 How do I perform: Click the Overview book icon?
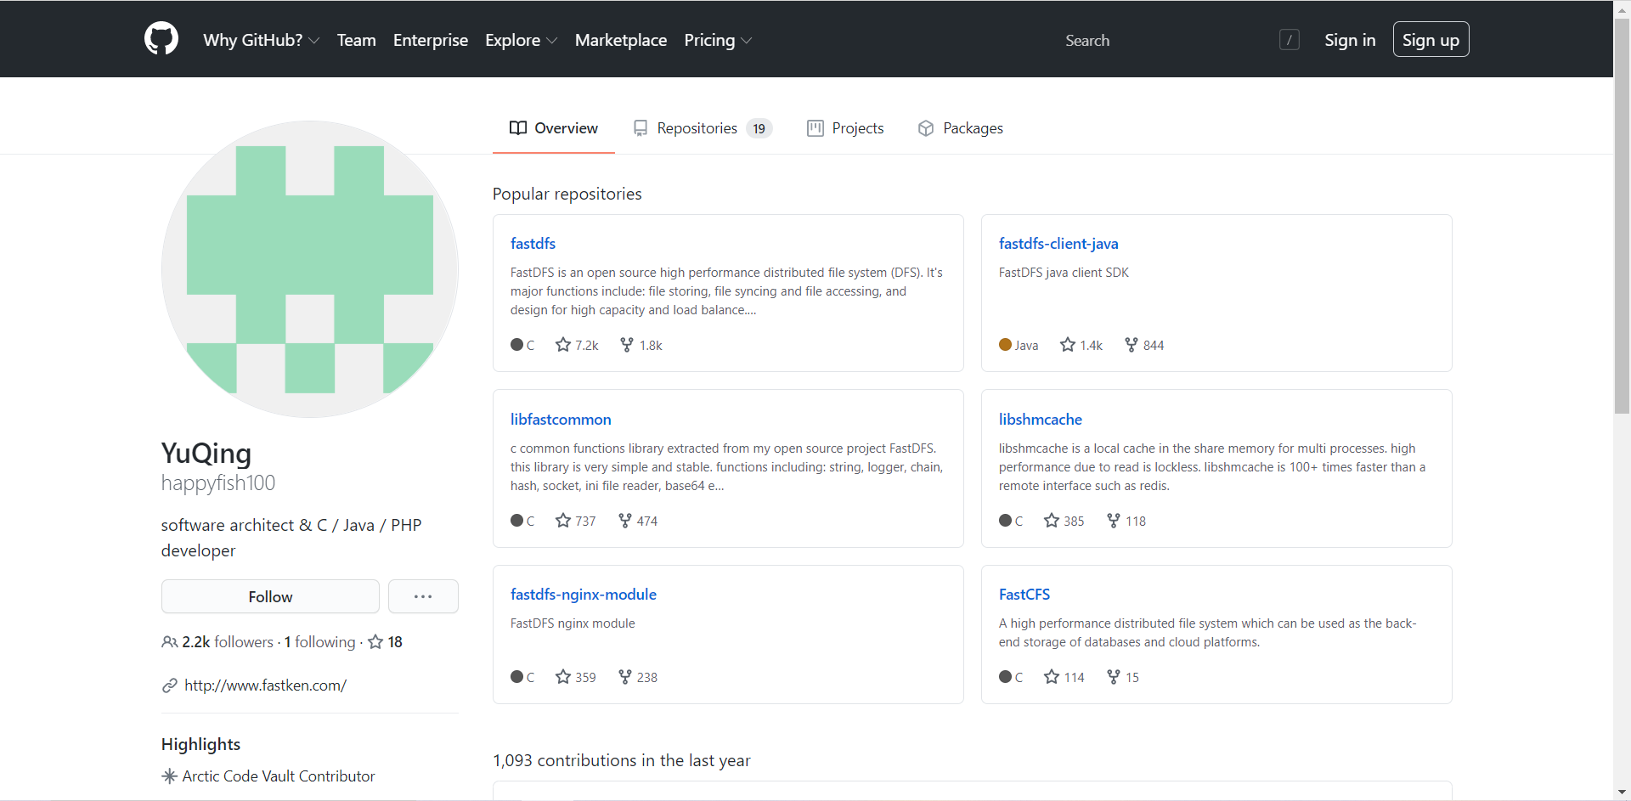pyautogui.click(x=518, y=128)
